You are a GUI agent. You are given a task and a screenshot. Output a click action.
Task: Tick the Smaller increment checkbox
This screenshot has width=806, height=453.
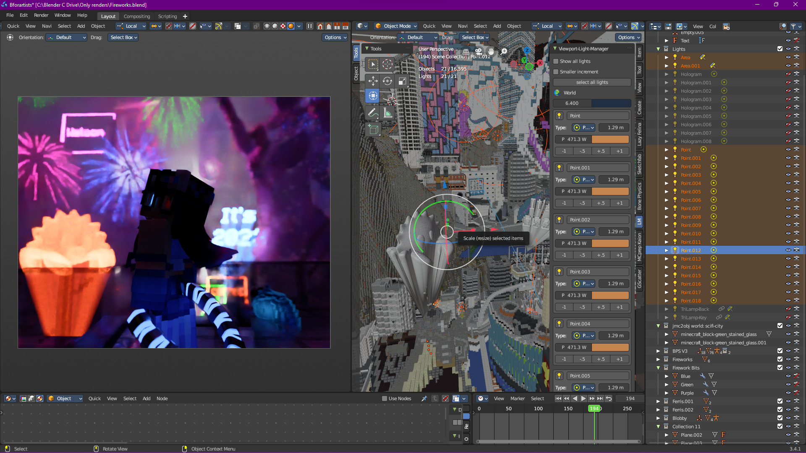[556, 72]
